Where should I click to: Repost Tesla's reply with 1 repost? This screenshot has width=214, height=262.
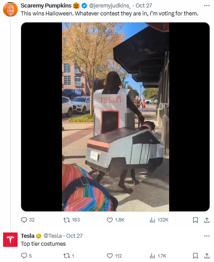click(69, 256)
